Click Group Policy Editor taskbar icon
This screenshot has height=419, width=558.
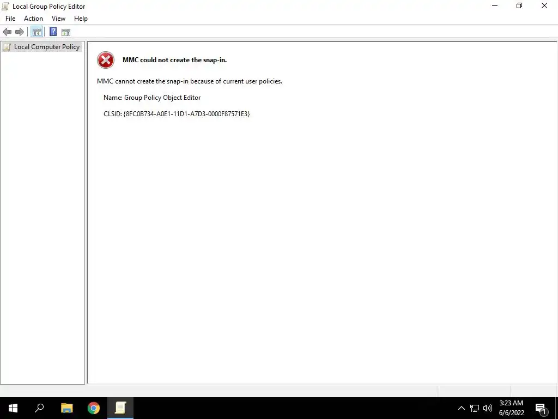point(120,408)
